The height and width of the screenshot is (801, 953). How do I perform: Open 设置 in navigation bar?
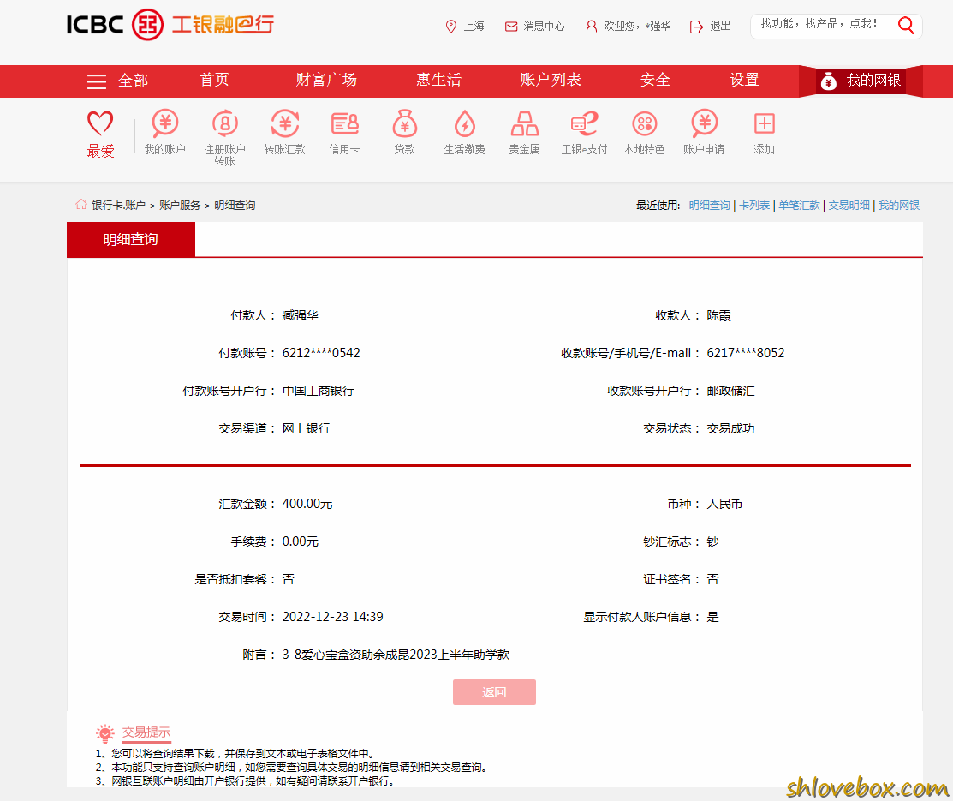click(x=745, y=81)
